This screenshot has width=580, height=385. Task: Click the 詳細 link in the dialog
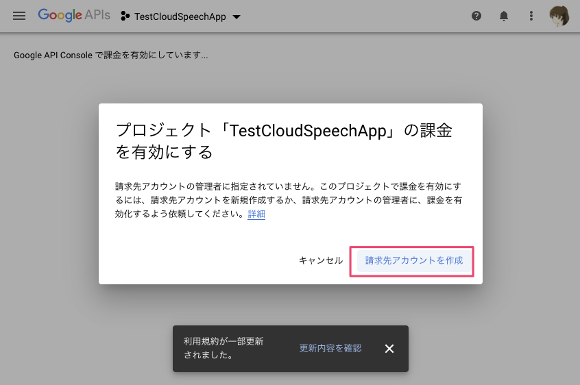coord(256,214)
